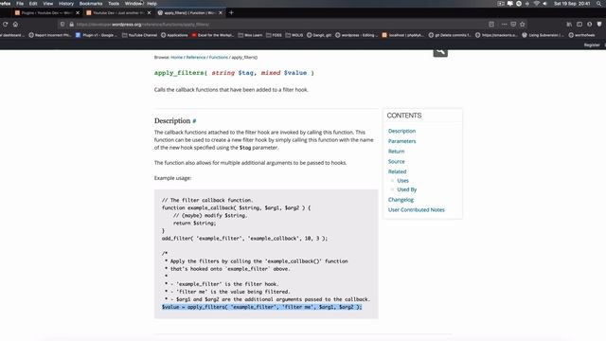
Task: Show sidebars icon in toolbar
Action: coord(579,24)
